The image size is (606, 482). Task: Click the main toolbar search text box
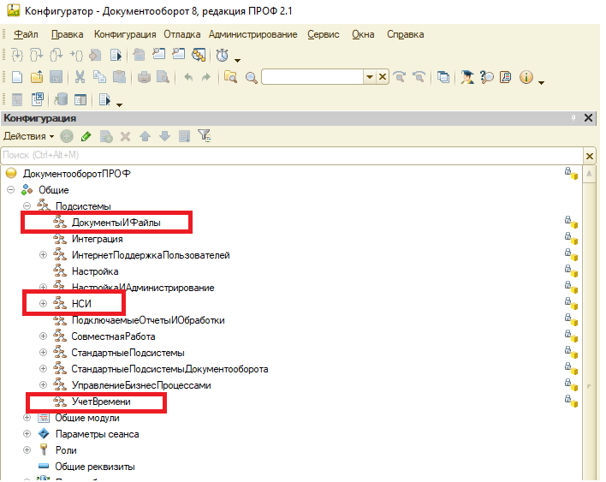coord(312,77)
